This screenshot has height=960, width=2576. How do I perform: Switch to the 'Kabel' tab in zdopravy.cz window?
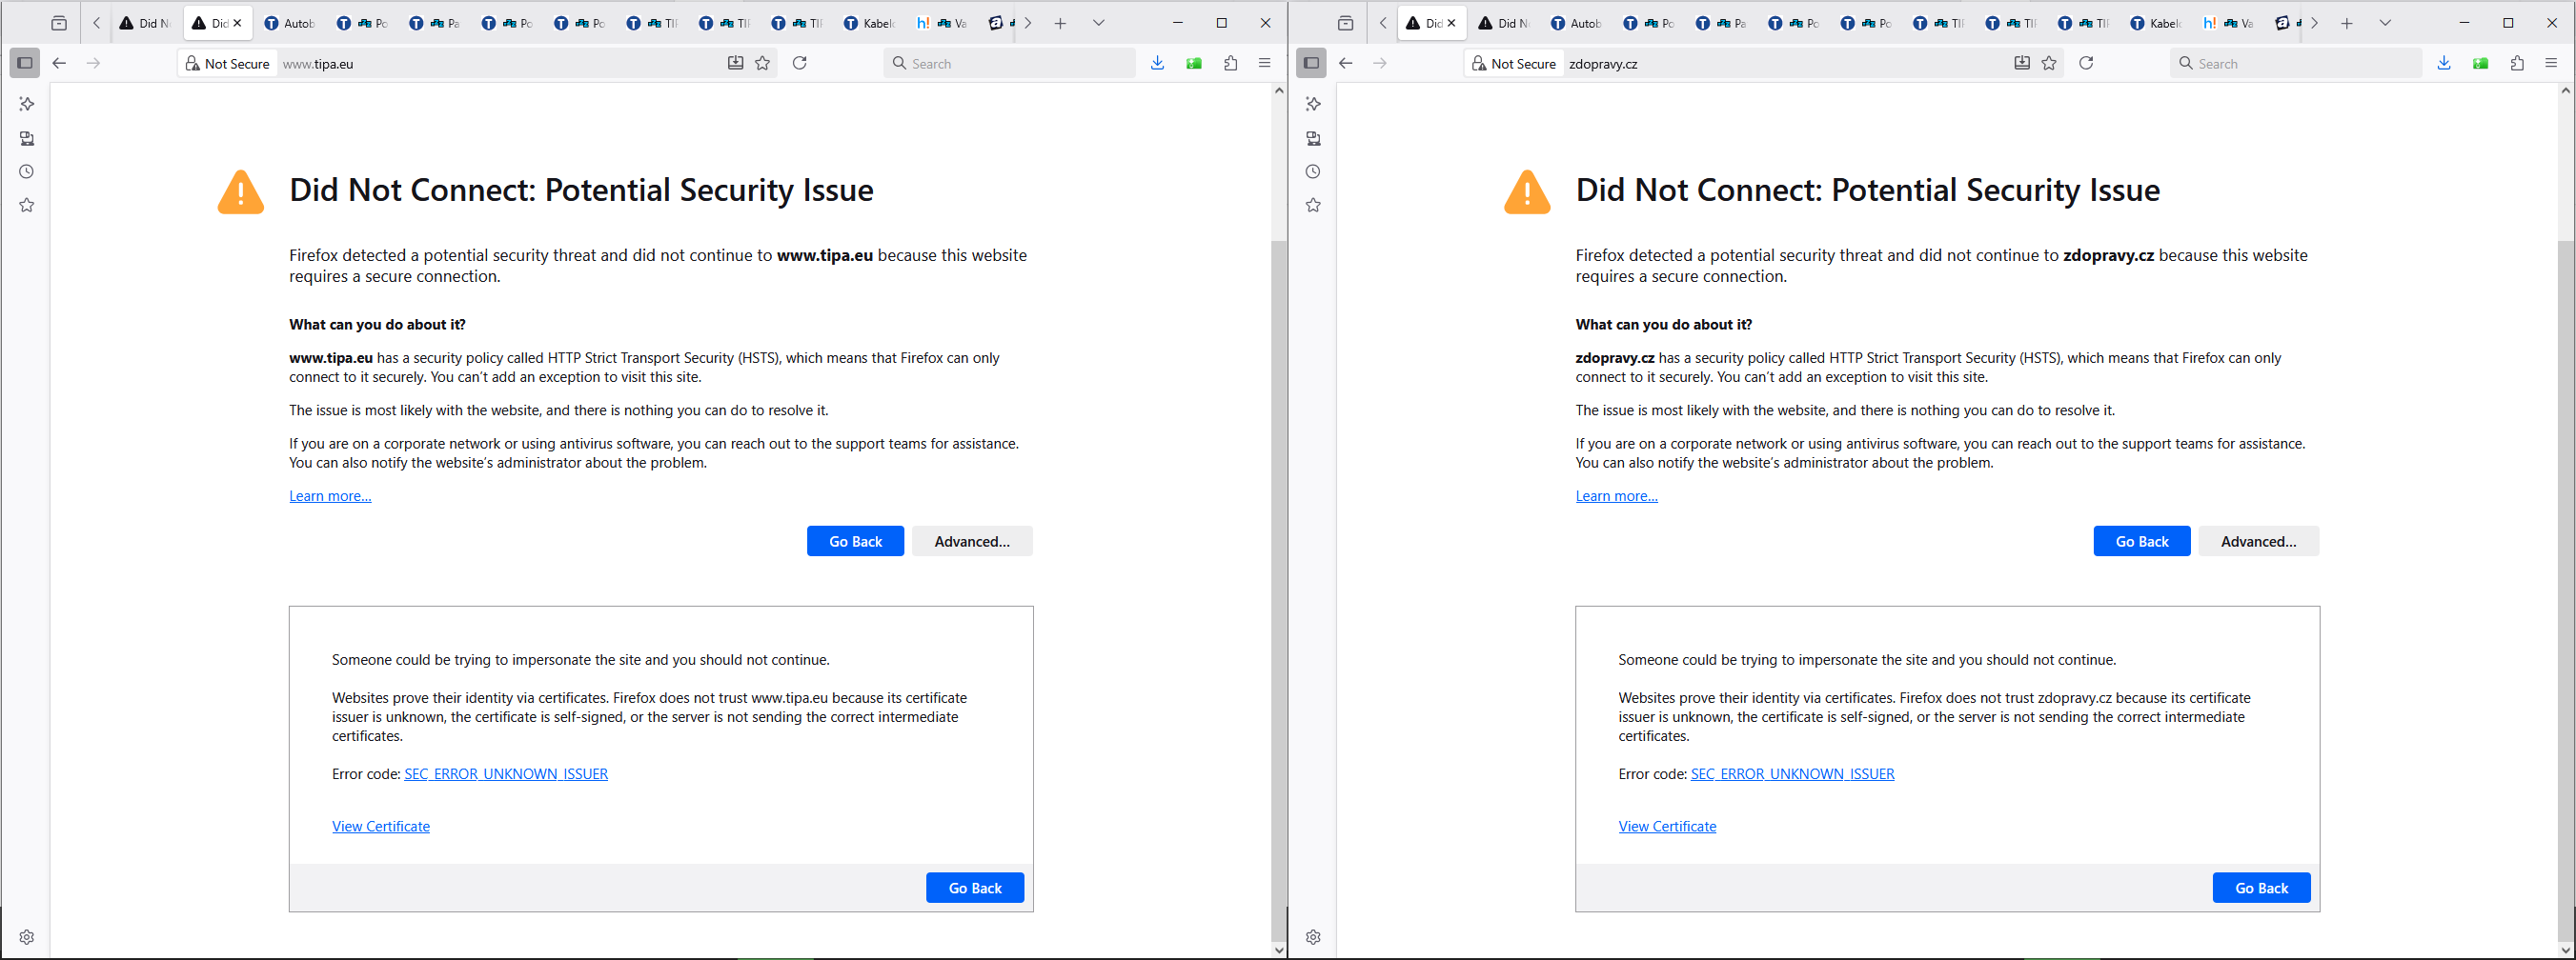(2155, 23)
